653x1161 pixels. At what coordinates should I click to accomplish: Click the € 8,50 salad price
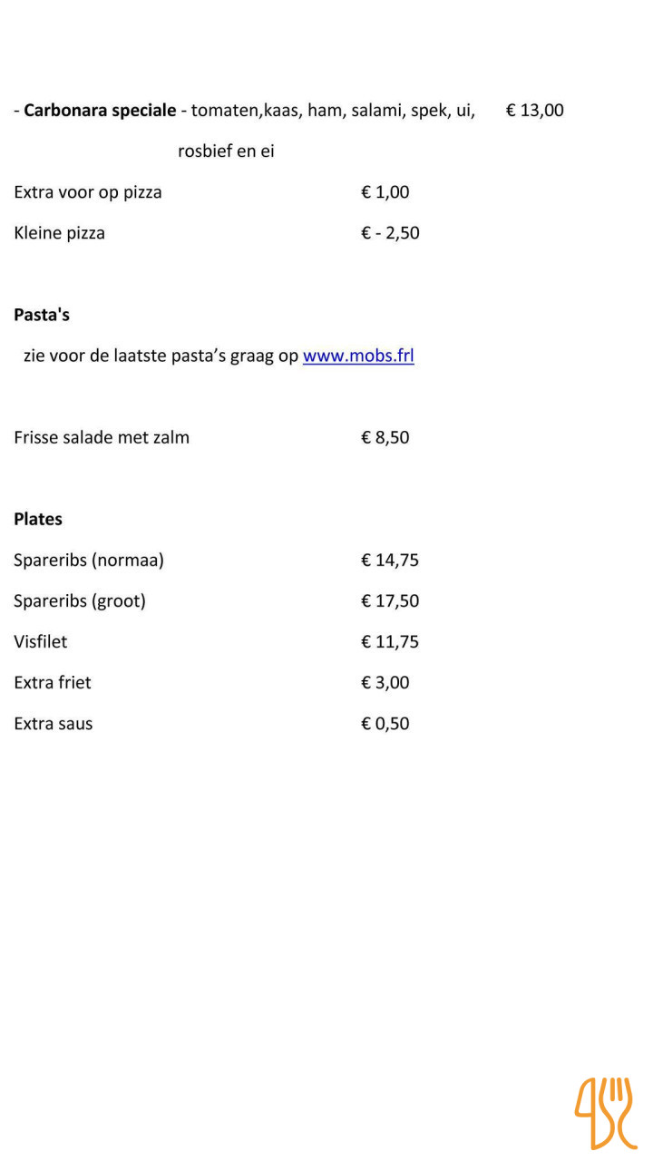point(385,437)
